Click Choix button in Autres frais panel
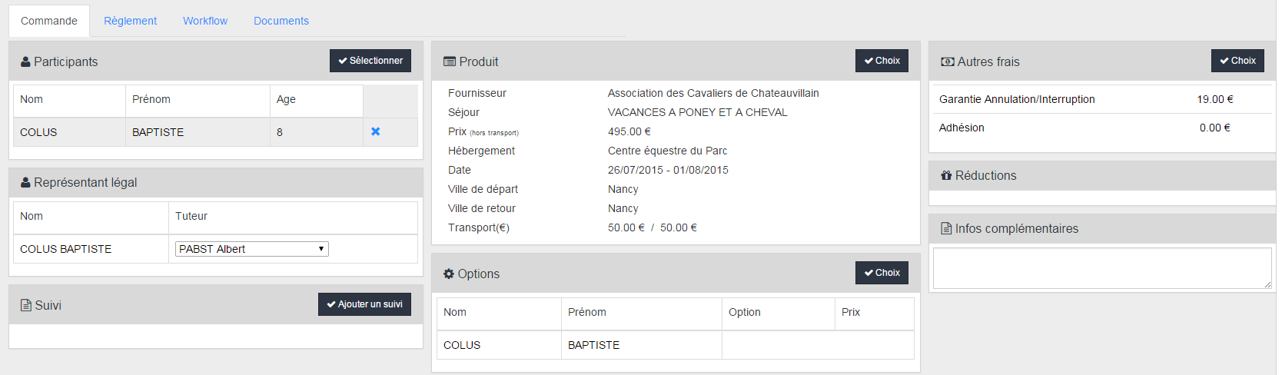This screenshot has height=375, width=1282. tap(1237, 61)
